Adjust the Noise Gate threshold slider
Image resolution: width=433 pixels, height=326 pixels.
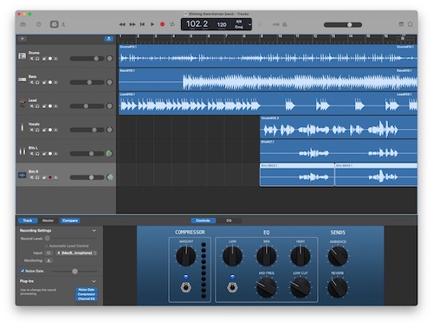tap(74, 272)
